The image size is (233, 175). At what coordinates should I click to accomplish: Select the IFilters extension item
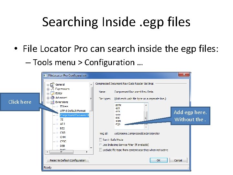64,106
